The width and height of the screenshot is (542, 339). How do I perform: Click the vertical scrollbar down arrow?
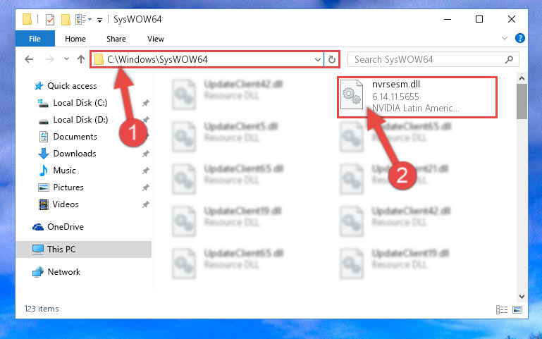pos(522,297)
